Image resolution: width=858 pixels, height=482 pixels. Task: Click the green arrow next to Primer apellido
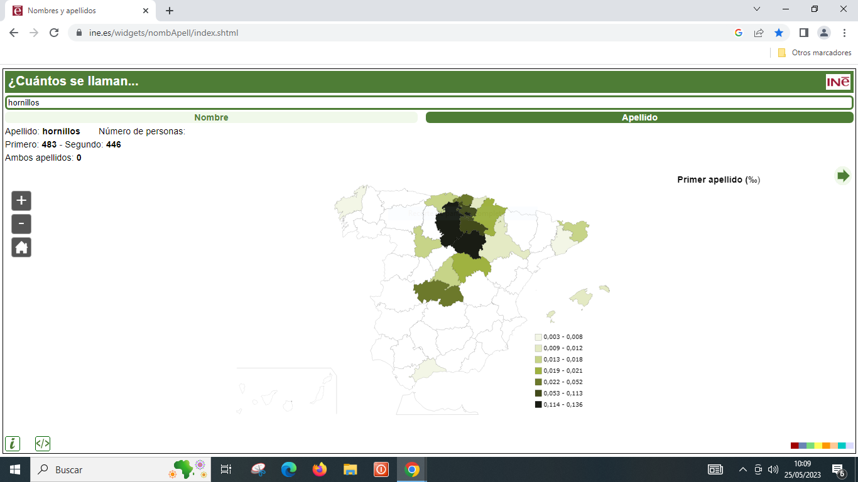843,176
